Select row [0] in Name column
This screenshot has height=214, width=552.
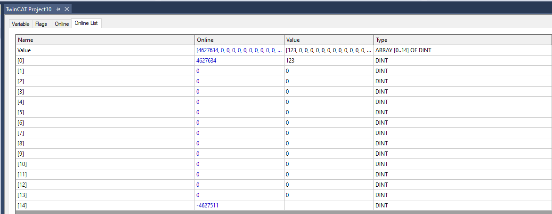(105, 61)
